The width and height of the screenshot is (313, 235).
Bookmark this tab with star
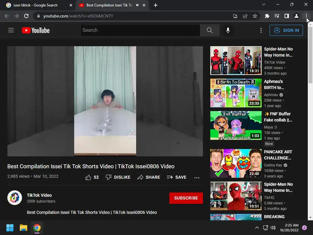point(255,16)
